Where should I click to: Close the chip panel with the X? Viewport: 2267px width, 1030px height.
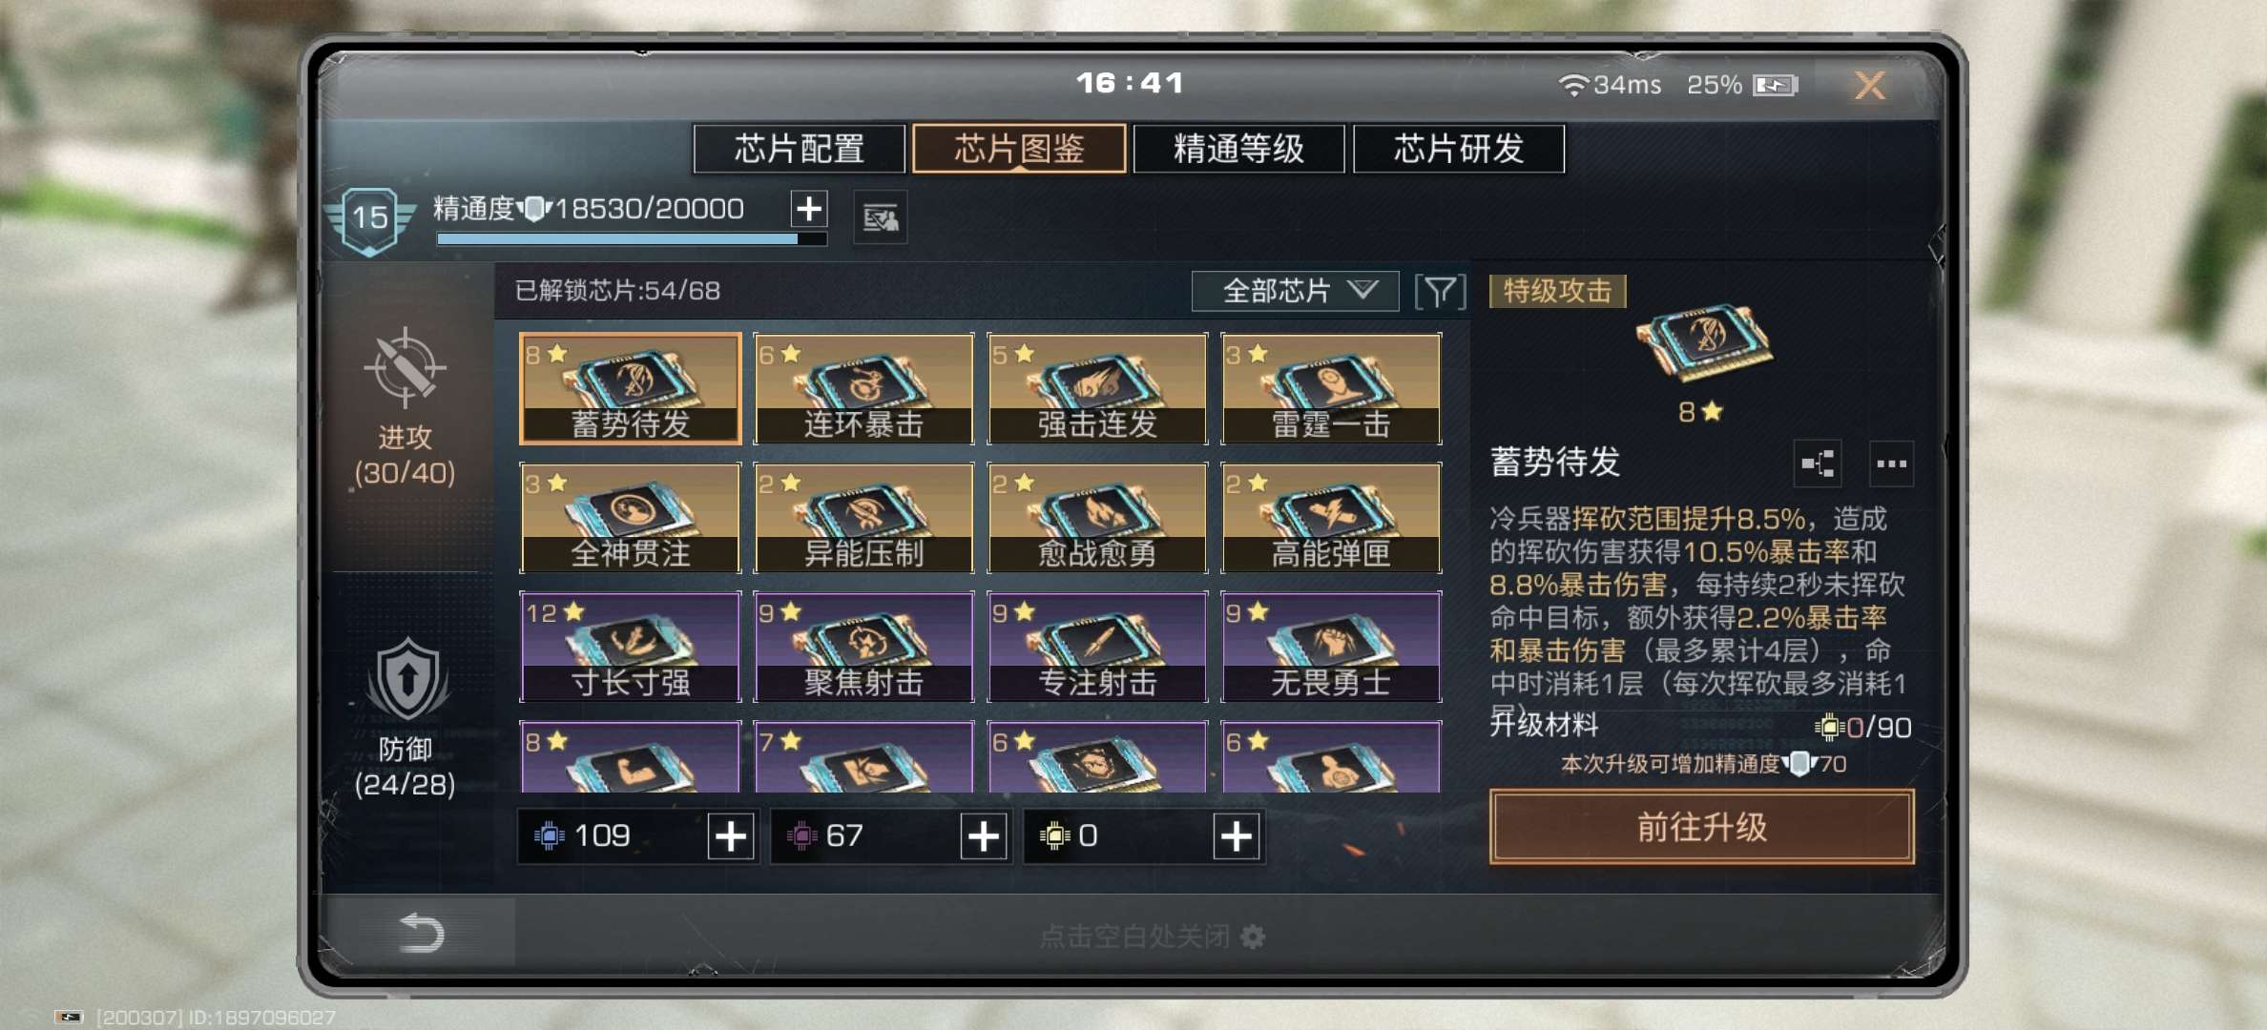1869,86
